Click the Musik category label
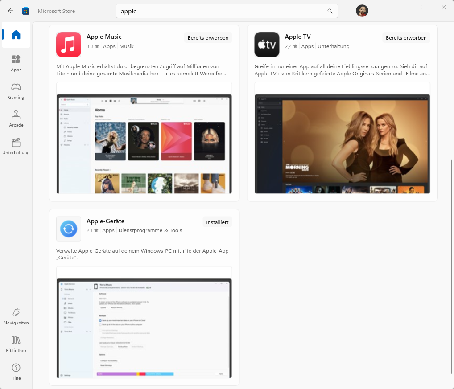Screen dimensions: 454x389 [127, 46]
